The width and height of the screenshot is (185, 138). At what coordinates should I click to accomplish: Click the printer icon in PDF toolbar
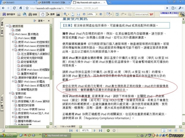click(19, 14)
